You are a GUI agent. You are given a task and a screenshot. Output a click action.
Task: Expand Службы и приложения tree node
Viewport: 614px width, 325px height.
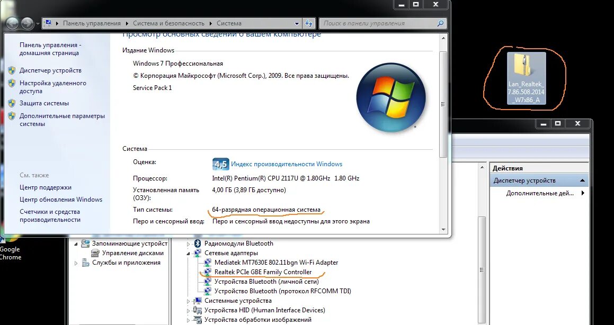point(76,263)
